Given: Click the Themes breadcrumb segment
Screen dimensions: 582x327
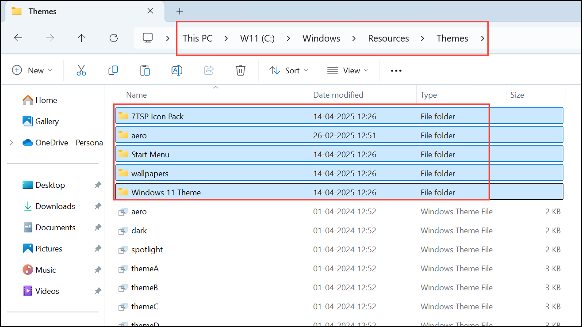Looking at the screenshot, I should point(452,38).
